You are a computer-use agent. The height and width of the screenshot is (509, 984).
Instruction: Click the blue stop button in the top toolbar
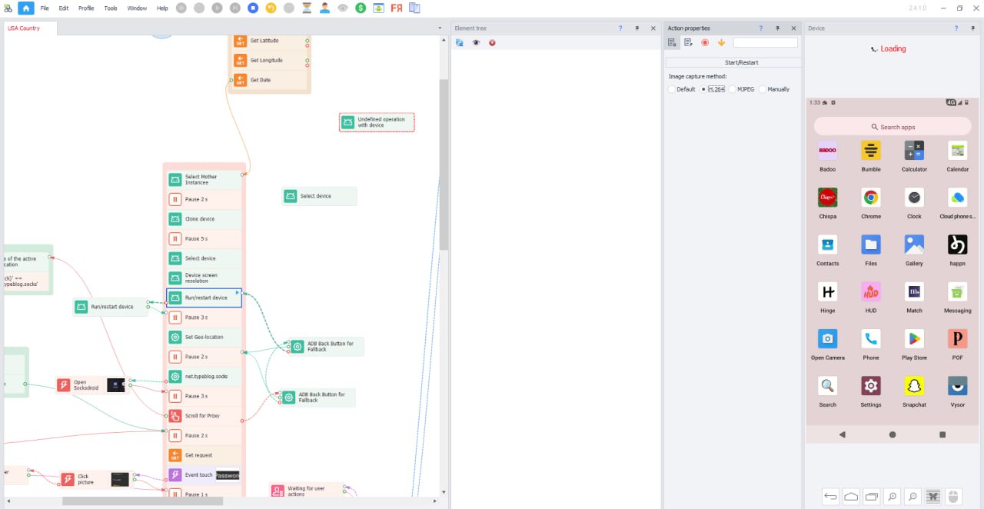[253, 8]
